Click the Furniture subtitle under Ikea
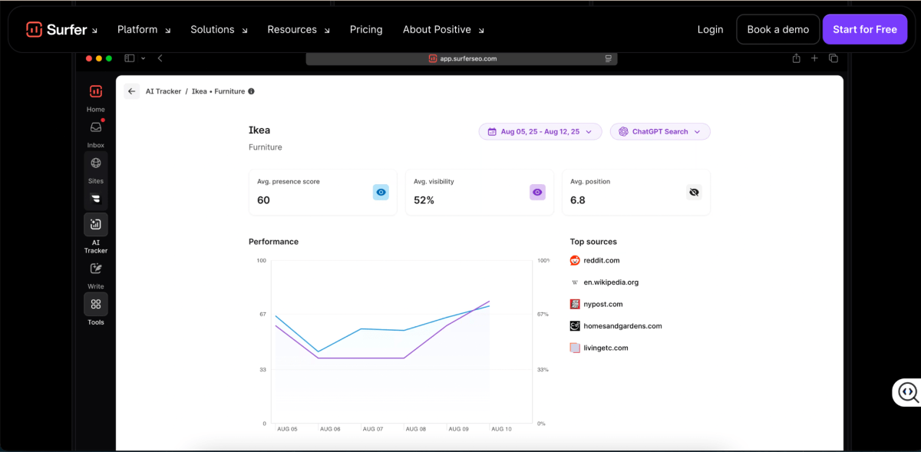 (x=266, y=147)
